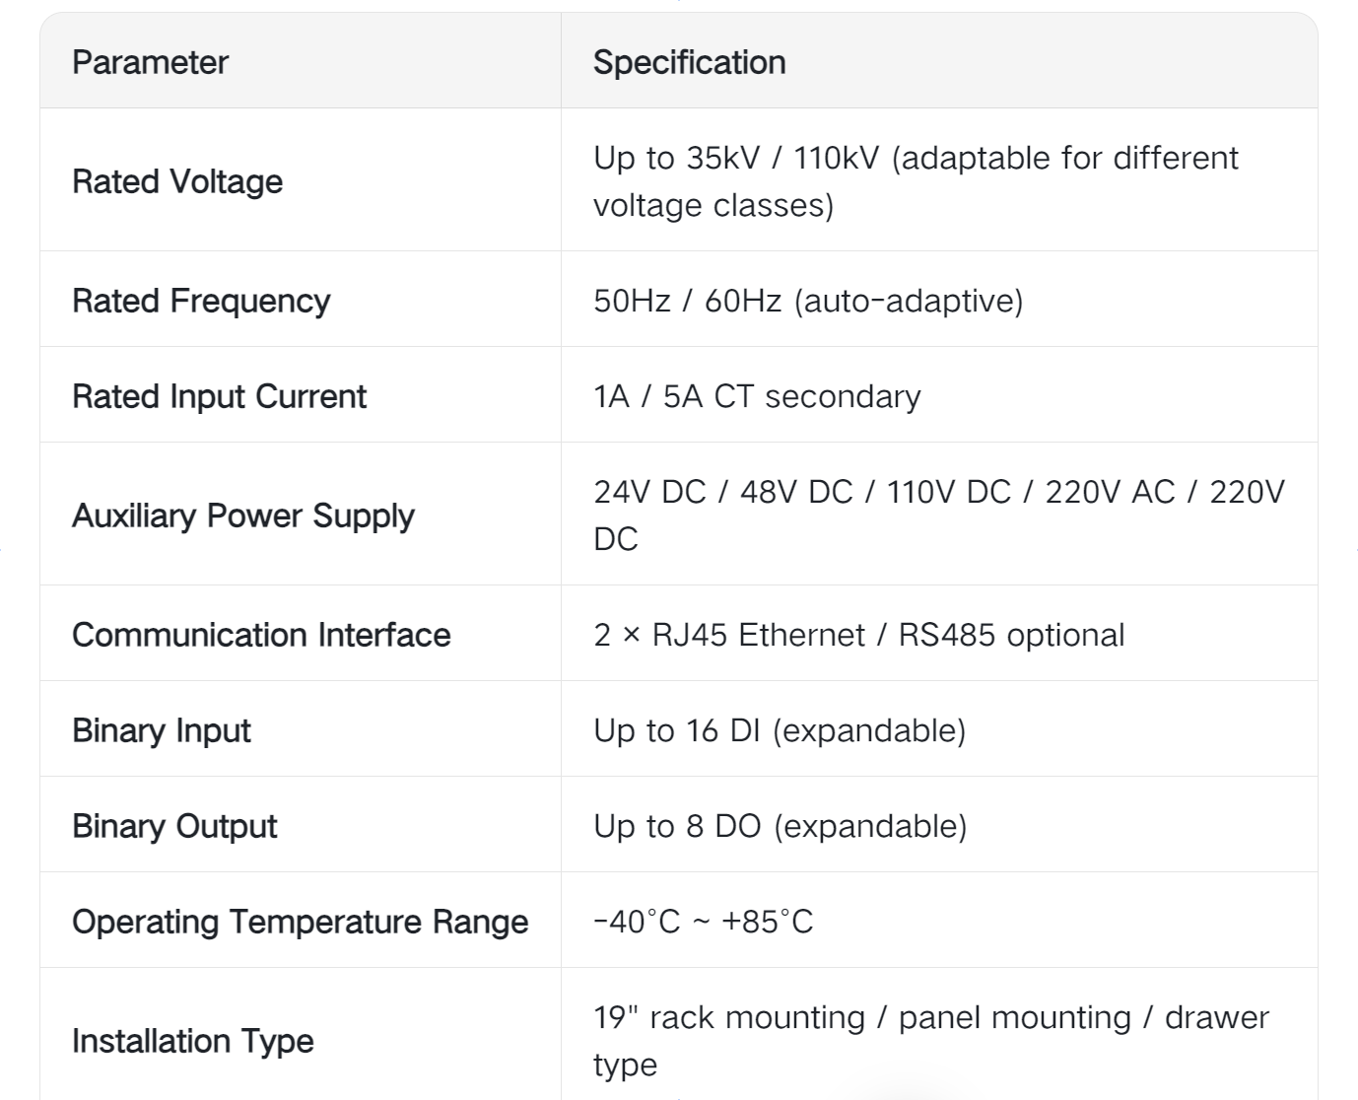
Task: Click the 50Hz / 60Hz auto-adaptive value
Action: click(x=808, y=301)
